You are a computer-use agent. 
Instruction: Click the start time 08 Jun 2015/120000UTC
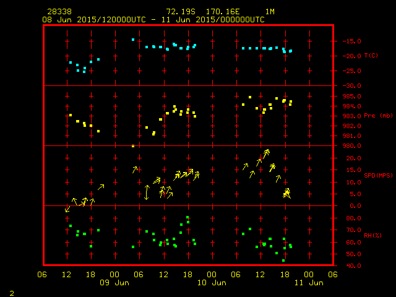coord(93,19)
